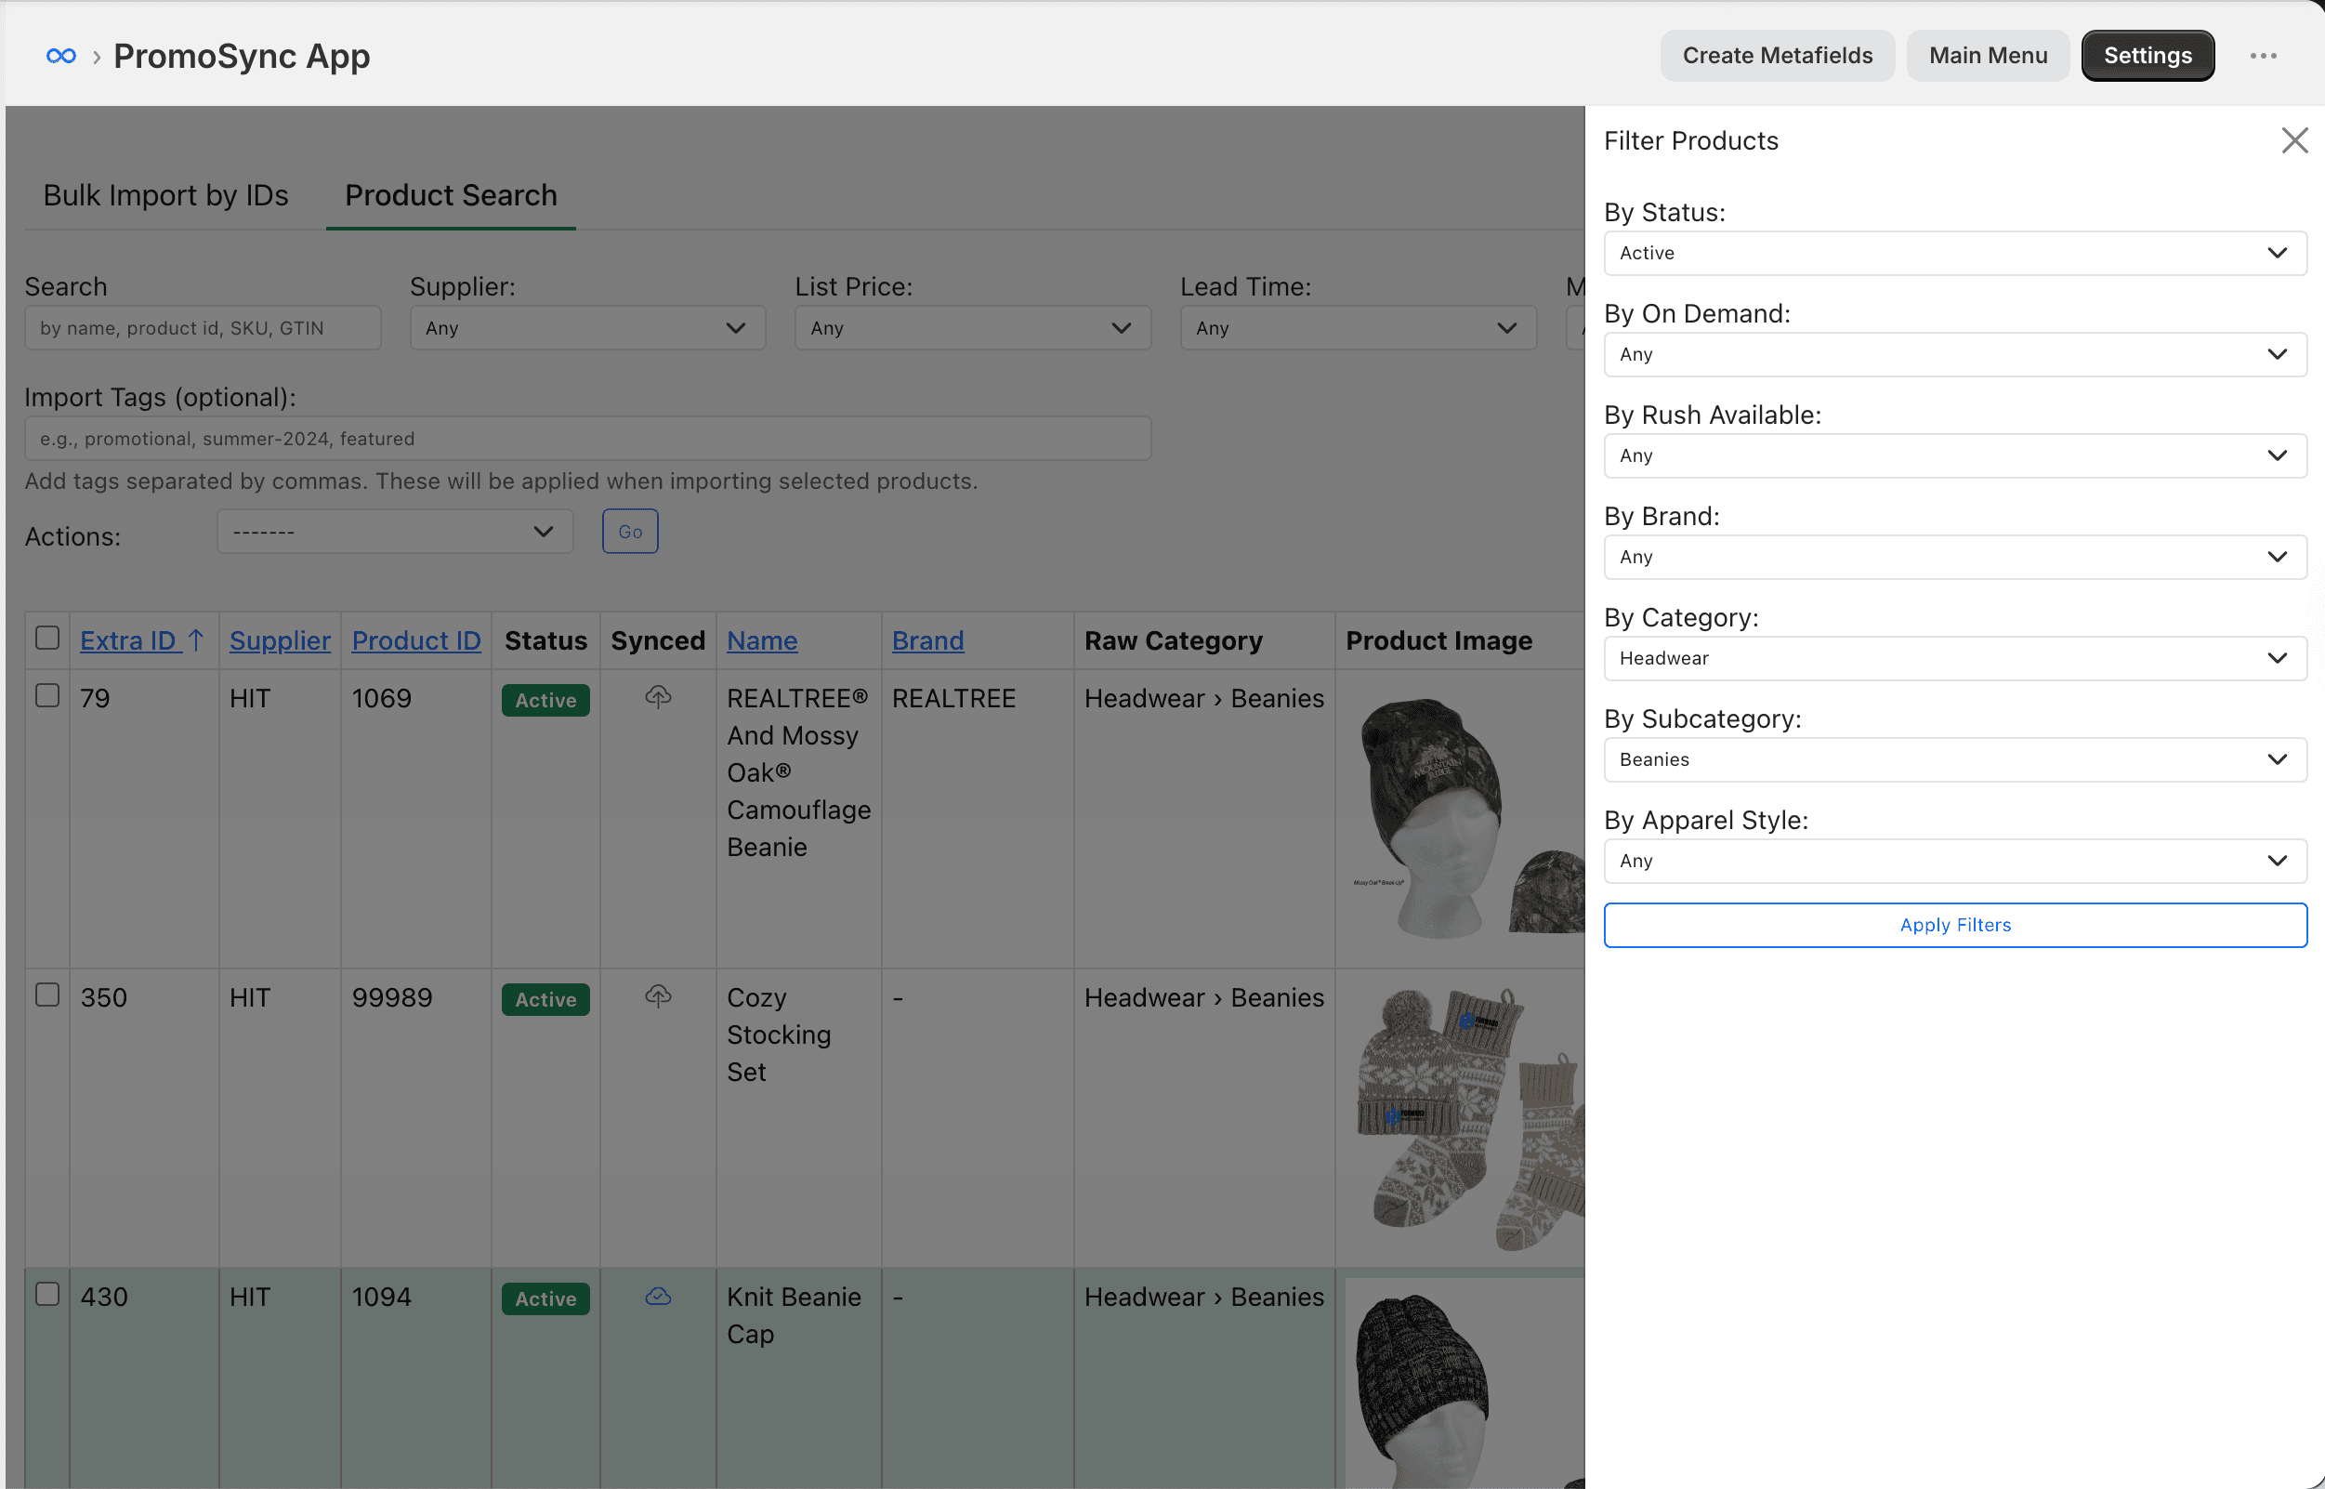The width and height of the screenshot is (2325, 1489).
Task: Close the Filter Products panel
Action: [x=2294, y=140]
